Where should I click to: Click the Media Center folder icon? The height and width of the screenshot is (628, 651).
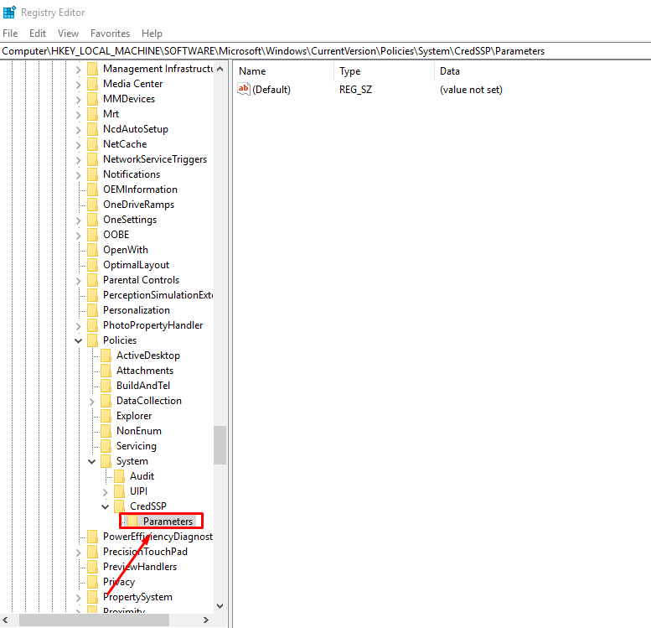[92, 84]
